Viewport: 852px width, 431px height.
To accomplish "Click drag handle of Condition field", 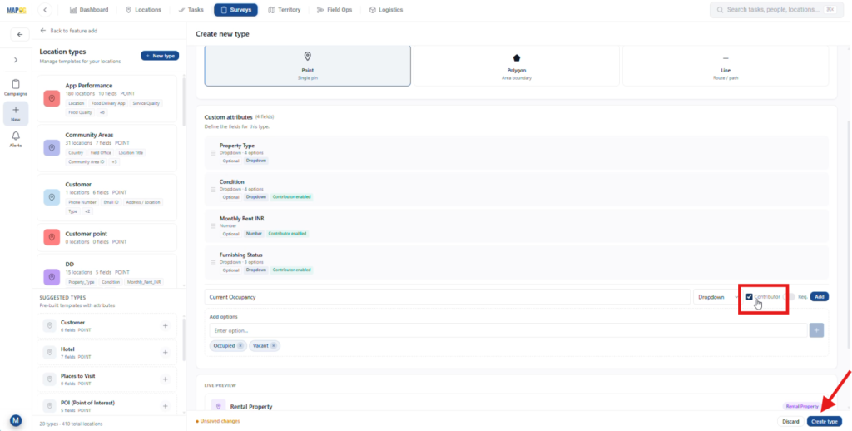I will pos(213,190).
